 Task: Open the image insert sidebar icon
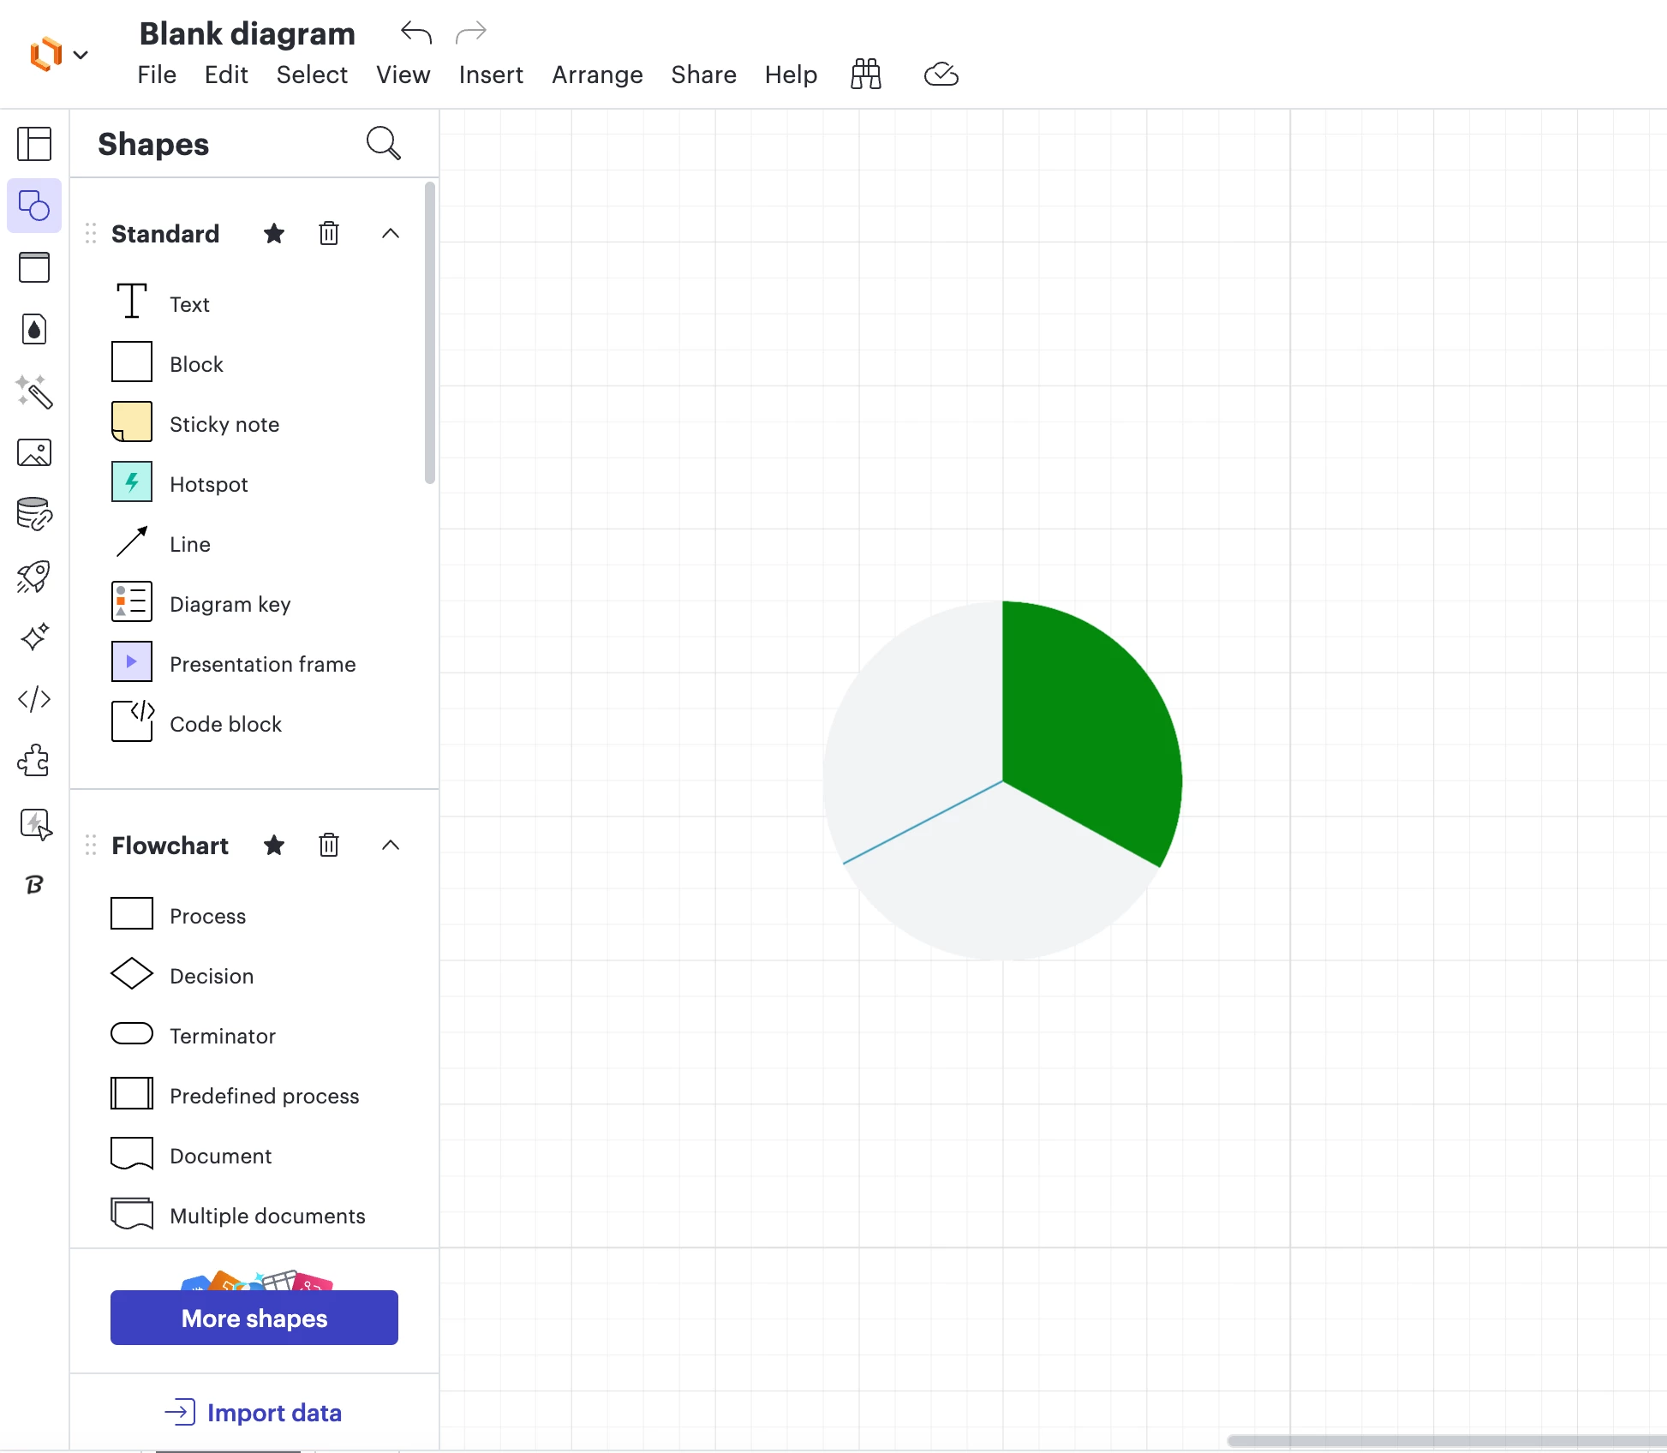point(34,452)
